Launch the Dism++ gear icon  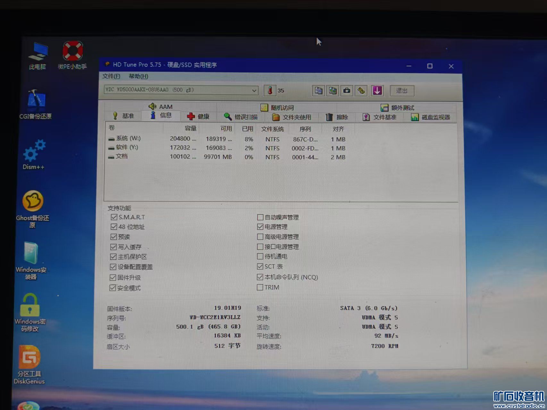tap(34, 154)
